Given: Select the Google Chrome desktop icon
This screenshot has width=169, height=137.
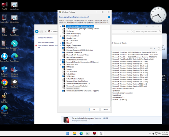Looking at the screenshot, I should pyautogui.click(x=4, y=84).
